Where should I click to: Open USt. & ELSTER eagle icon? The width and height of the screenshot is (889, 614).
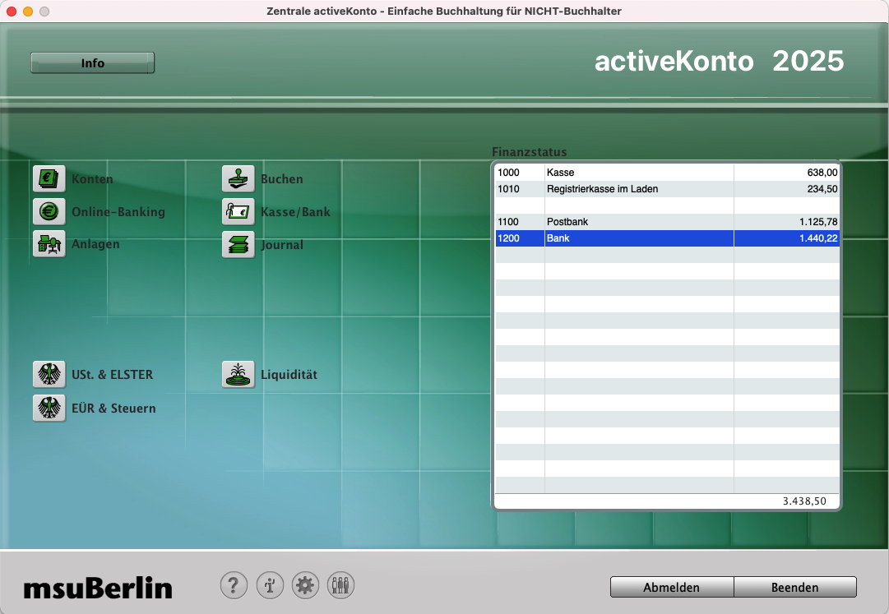pos(49,374)
